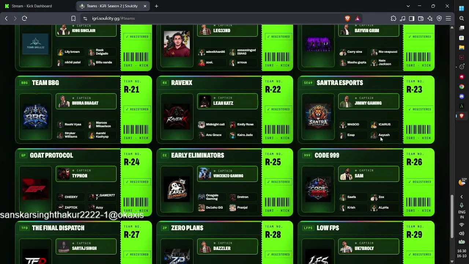Viewport: 469px width, 264px height.
Task: Open volume control in system tray
Action: pos(462,234)
